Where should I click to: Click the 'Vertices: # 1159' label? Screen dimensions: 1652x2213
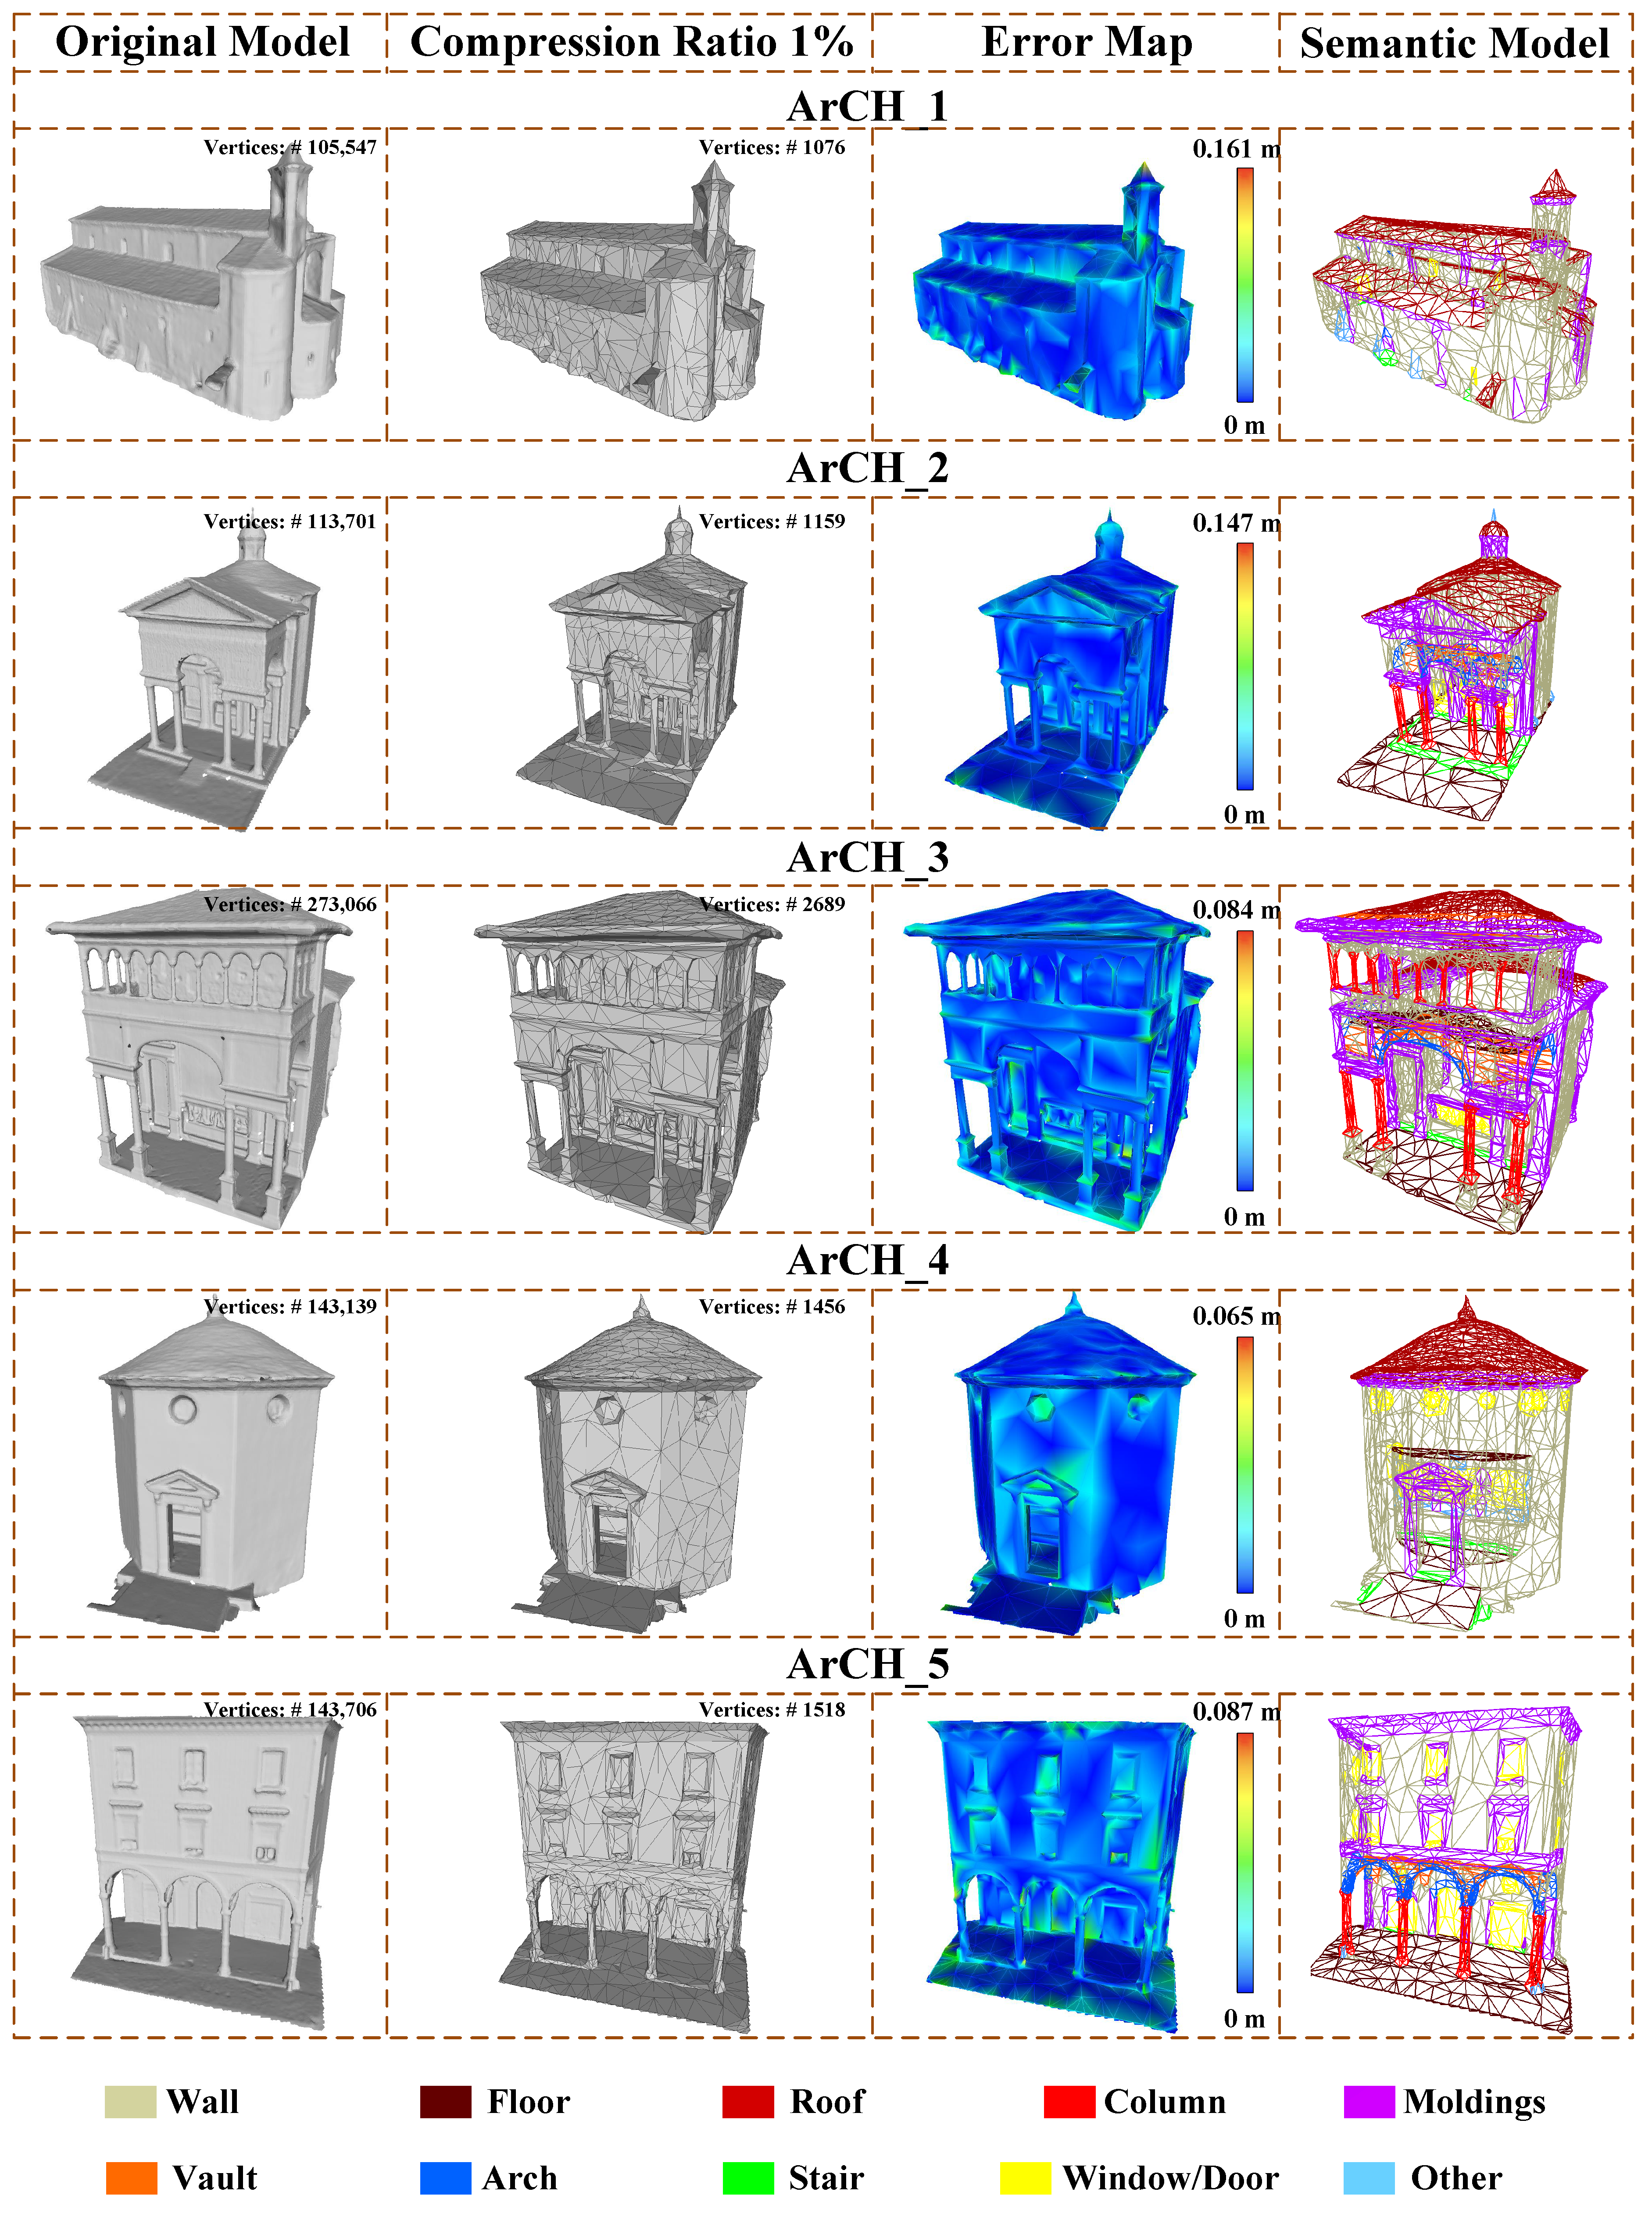[772, 521]
